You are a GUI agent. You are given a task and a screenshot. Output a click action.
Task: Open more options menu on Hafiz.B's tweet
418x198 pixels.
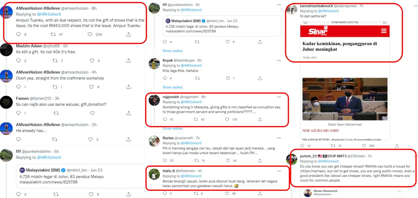point(279,171)
